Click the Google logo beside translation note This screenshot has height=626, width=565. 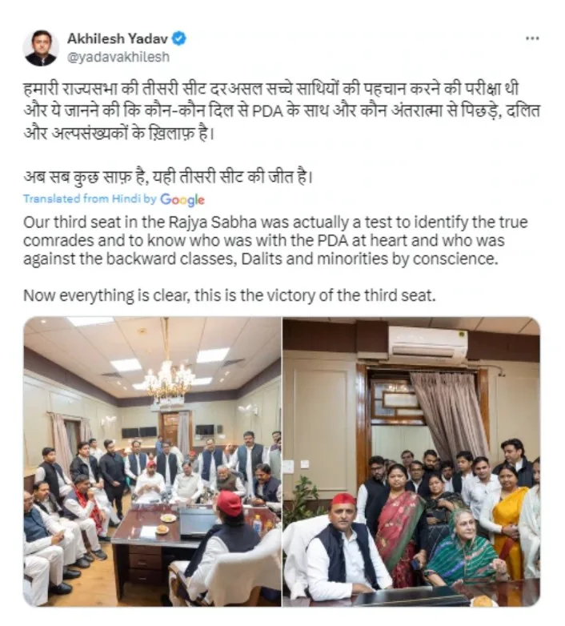pyautogui.click(x=182, y=199)
